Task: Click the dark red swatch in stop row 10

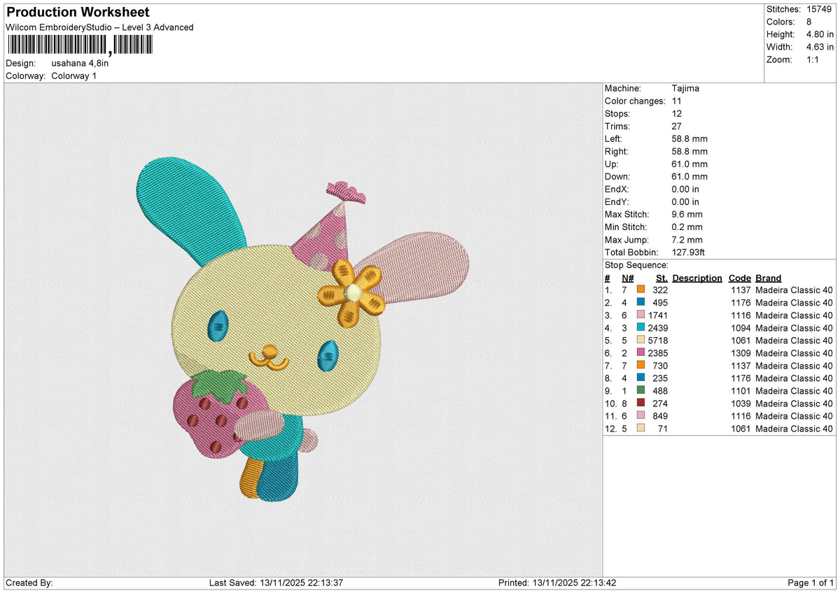Action: 640,403
